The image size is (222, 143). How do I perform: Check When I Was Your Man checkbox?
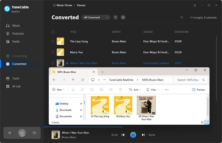(x=53, y=63)
